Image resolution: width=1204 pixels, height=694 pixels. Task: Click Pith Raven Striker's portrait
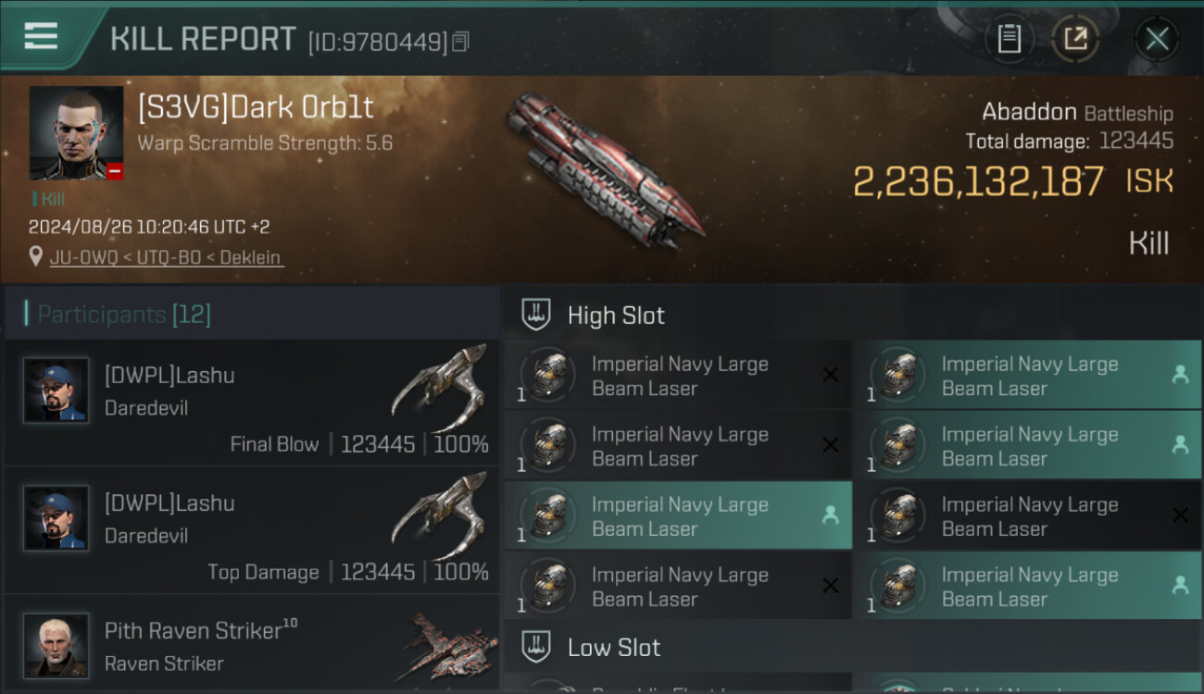point(56,645)
